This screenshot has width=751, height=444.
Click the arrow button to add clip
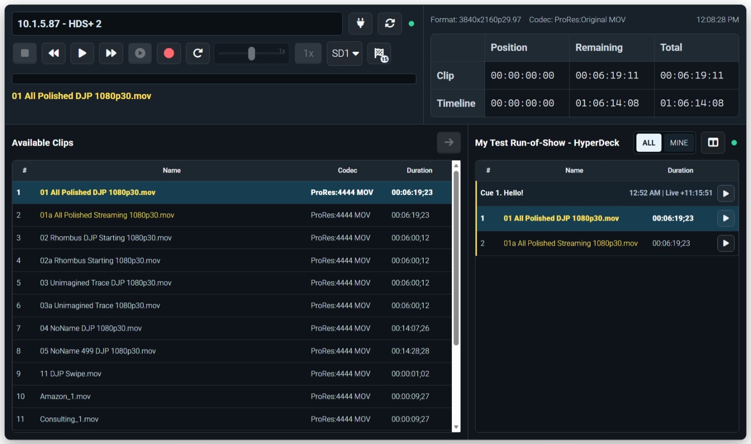point(449,143)
